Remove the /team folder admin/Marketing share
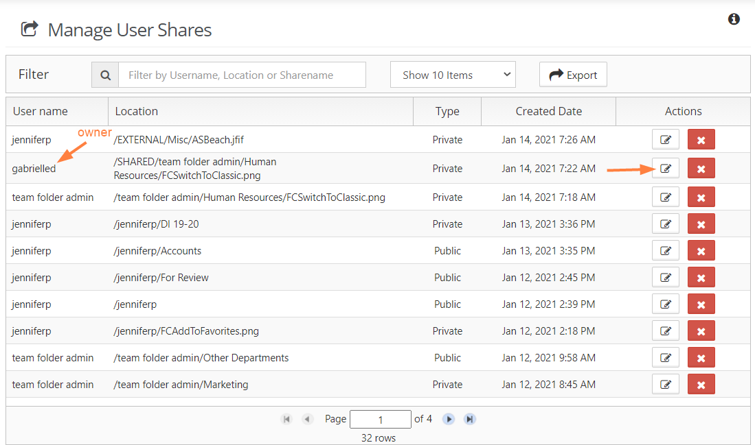 [x=701, y=384]
